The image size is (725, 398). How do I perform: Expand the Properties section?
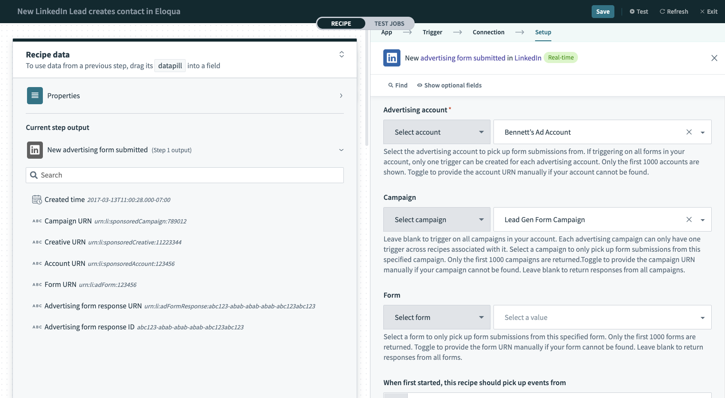pyautogui.click(x=341, y=96)
